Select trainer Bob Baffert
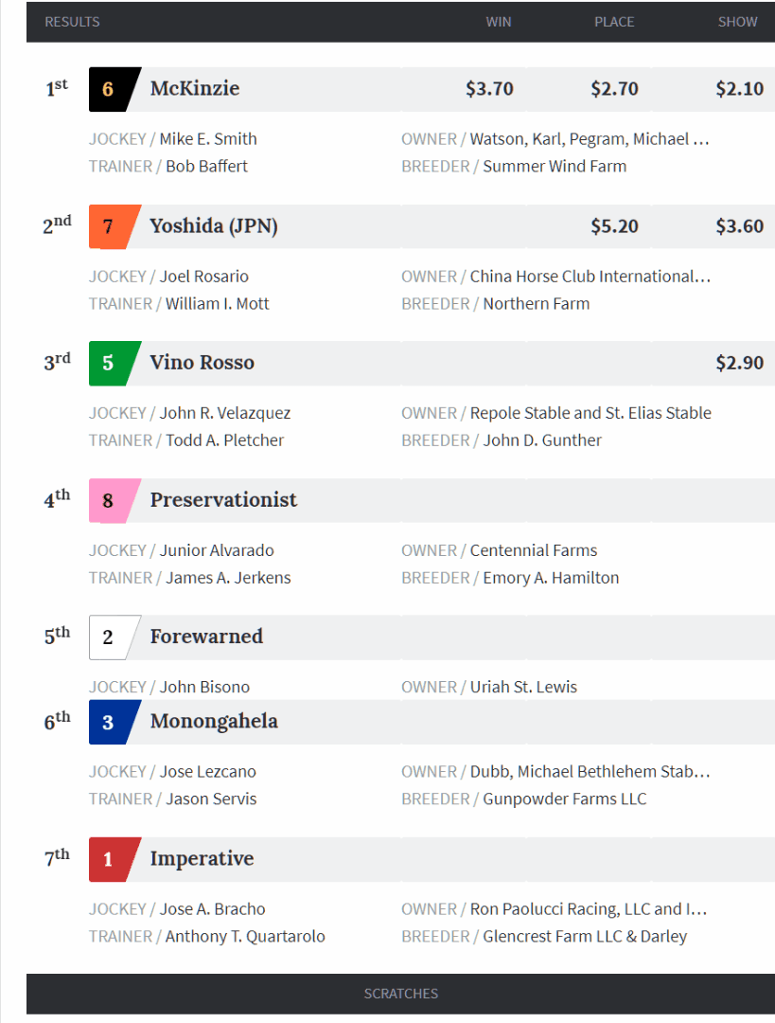The height and width of the screenshot is (1023, 775). coord(206,167)
